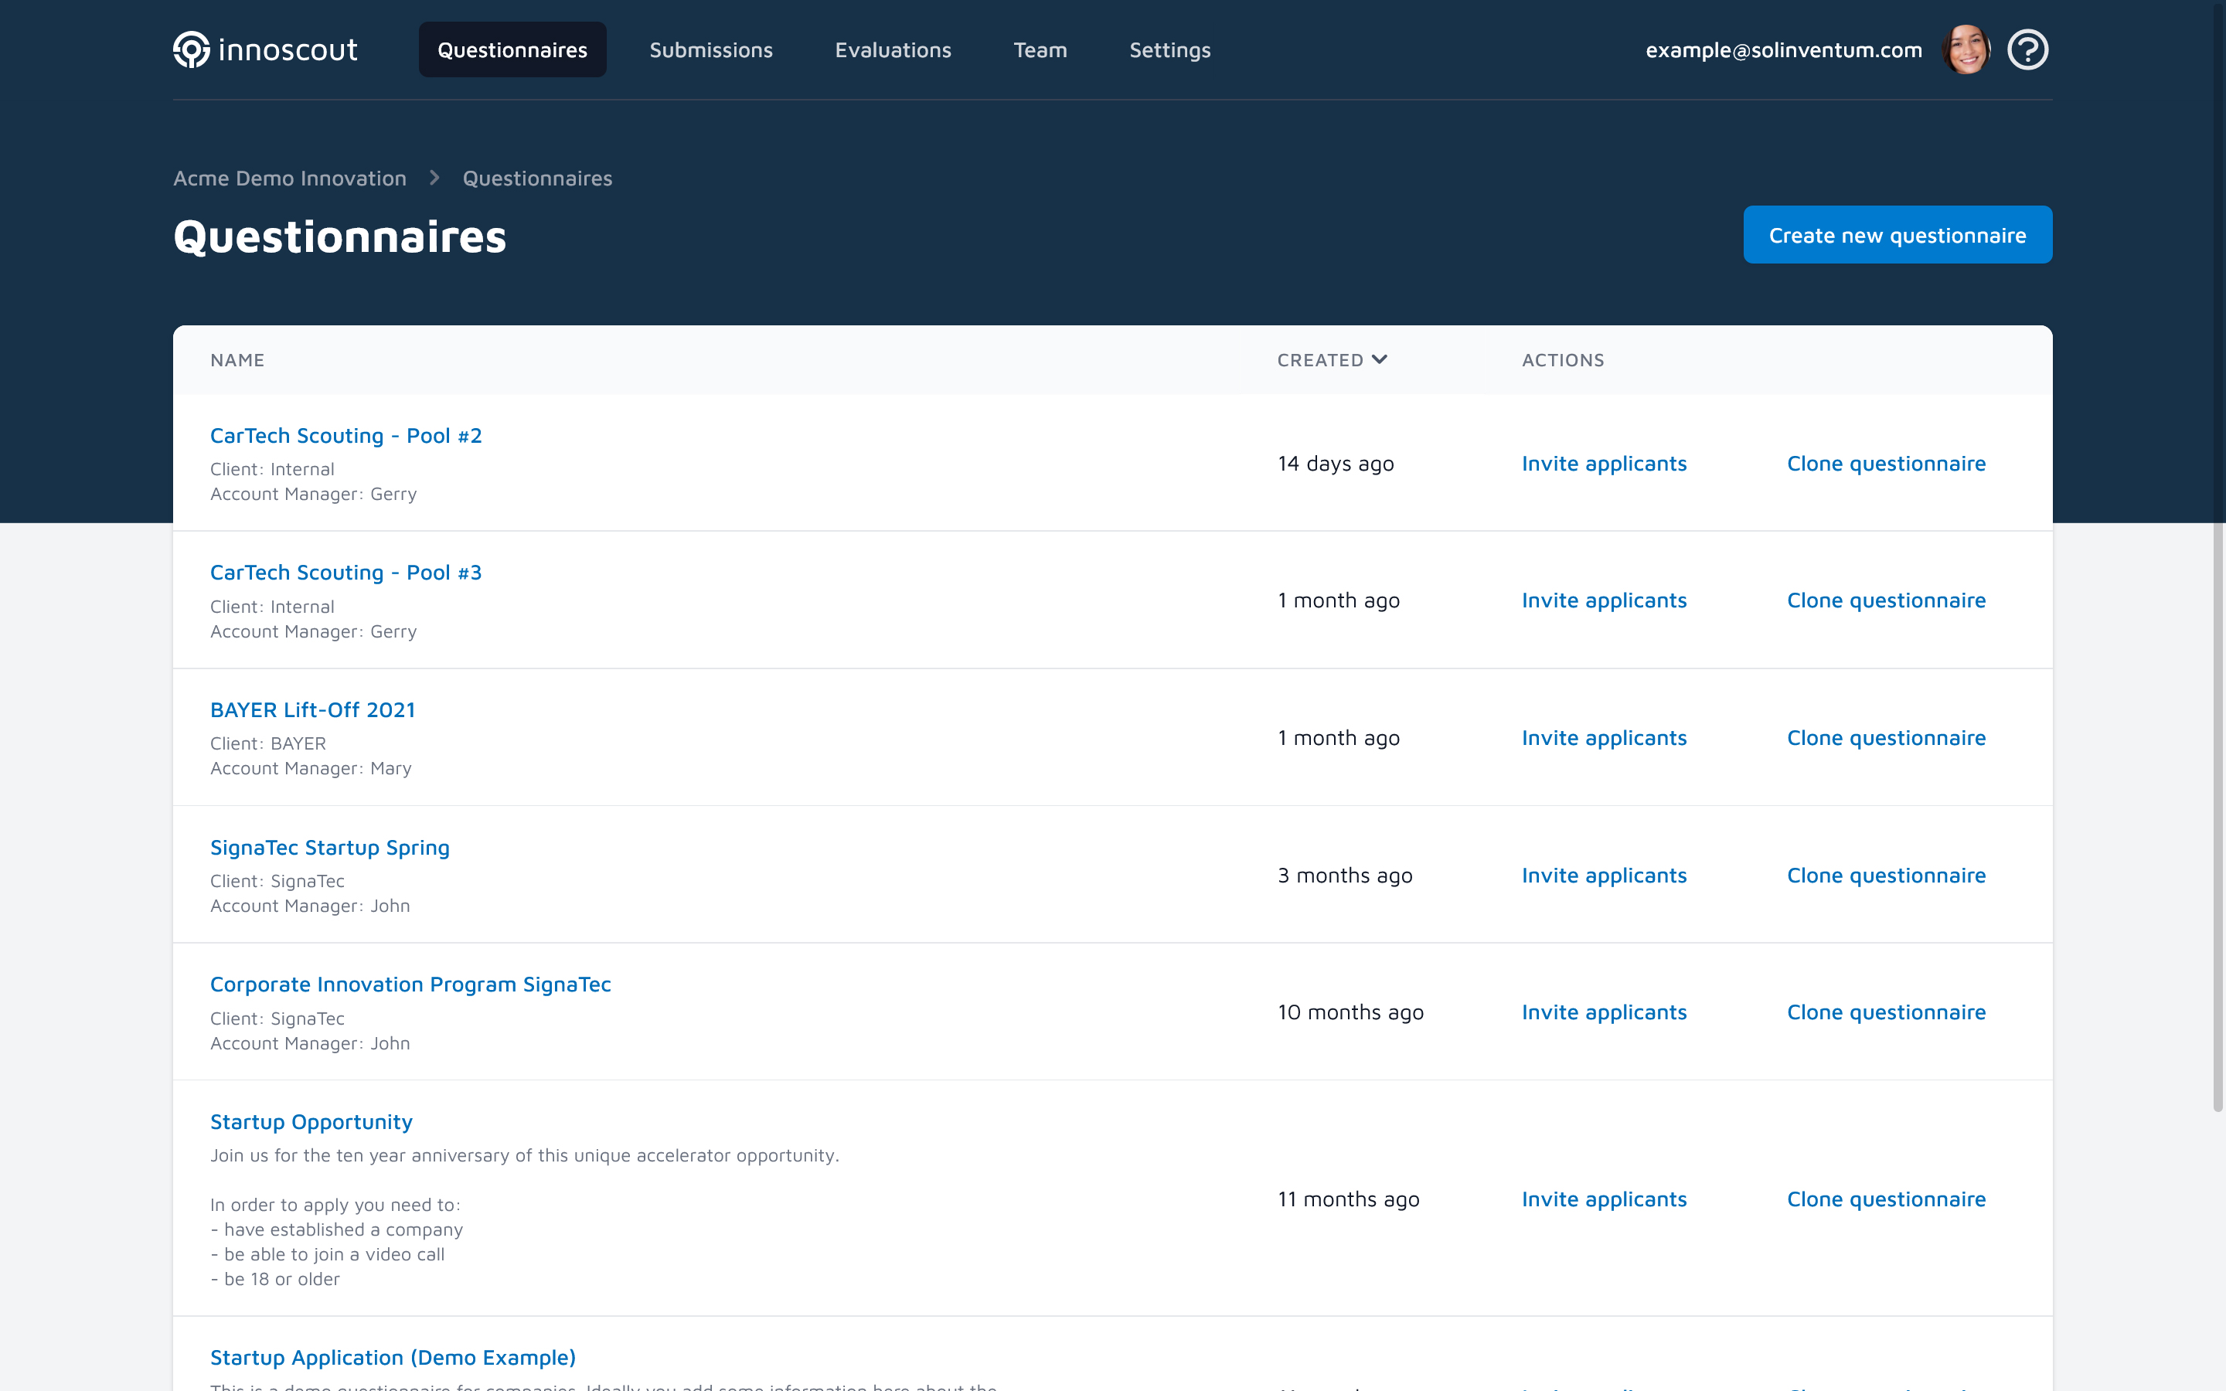The width and height of the screenshot is (2226, 1391).
Task: Select the CREATED column sort arrow
Action: point(1380,359)
